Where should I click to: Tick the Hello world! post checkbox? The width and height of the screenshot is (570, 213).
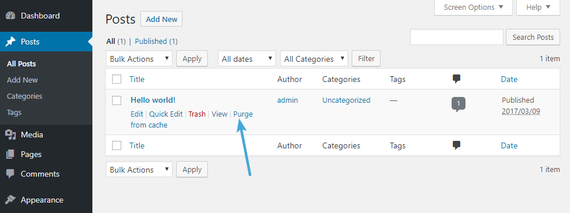tap(117, 100)
